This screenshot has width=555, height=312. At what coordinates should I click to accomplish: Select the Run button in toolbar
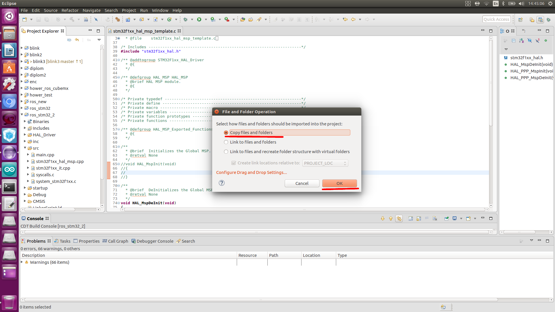(199, 19)
